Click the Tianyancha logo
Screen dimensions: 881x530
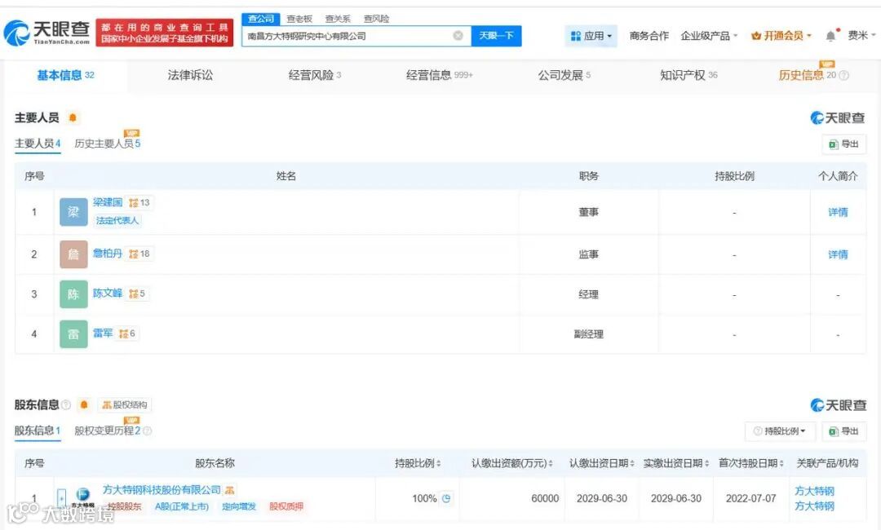point(46,33)
